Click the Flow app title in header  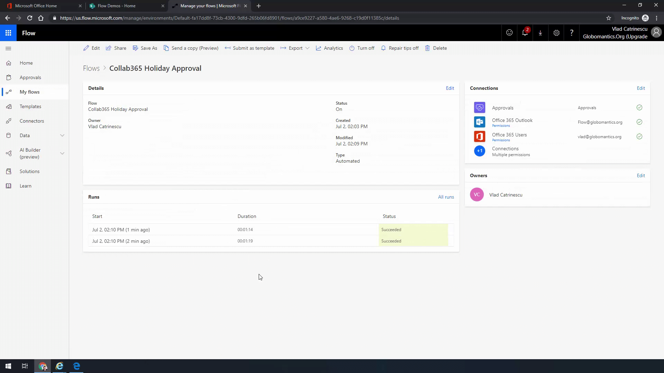29,33
